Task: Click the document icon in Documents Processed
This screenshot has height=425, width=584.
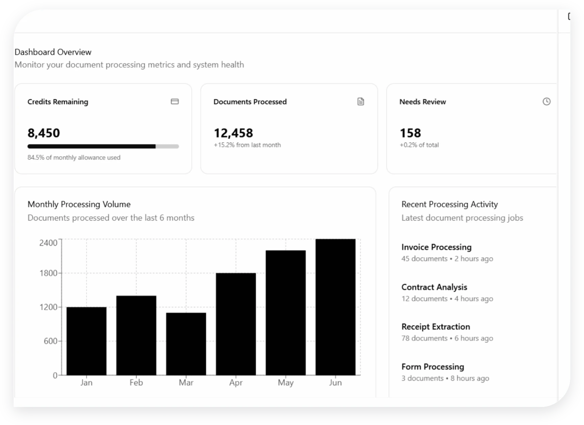Action: 361,102
